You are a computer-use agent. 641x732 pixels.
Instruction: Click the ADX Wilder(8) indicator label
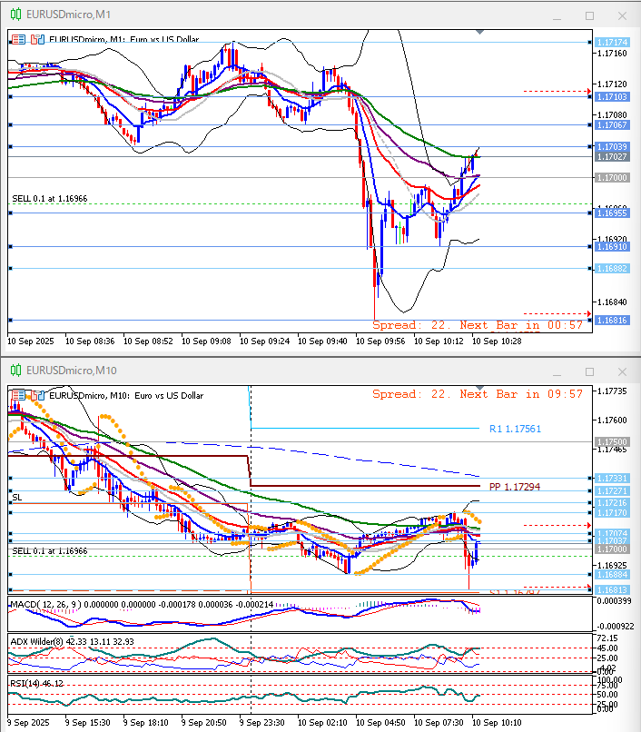click(38, 641)
